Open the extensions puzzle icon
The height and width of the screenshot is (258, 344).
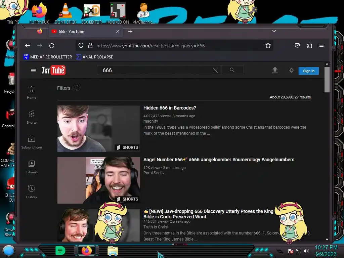(x=309, y=45)
